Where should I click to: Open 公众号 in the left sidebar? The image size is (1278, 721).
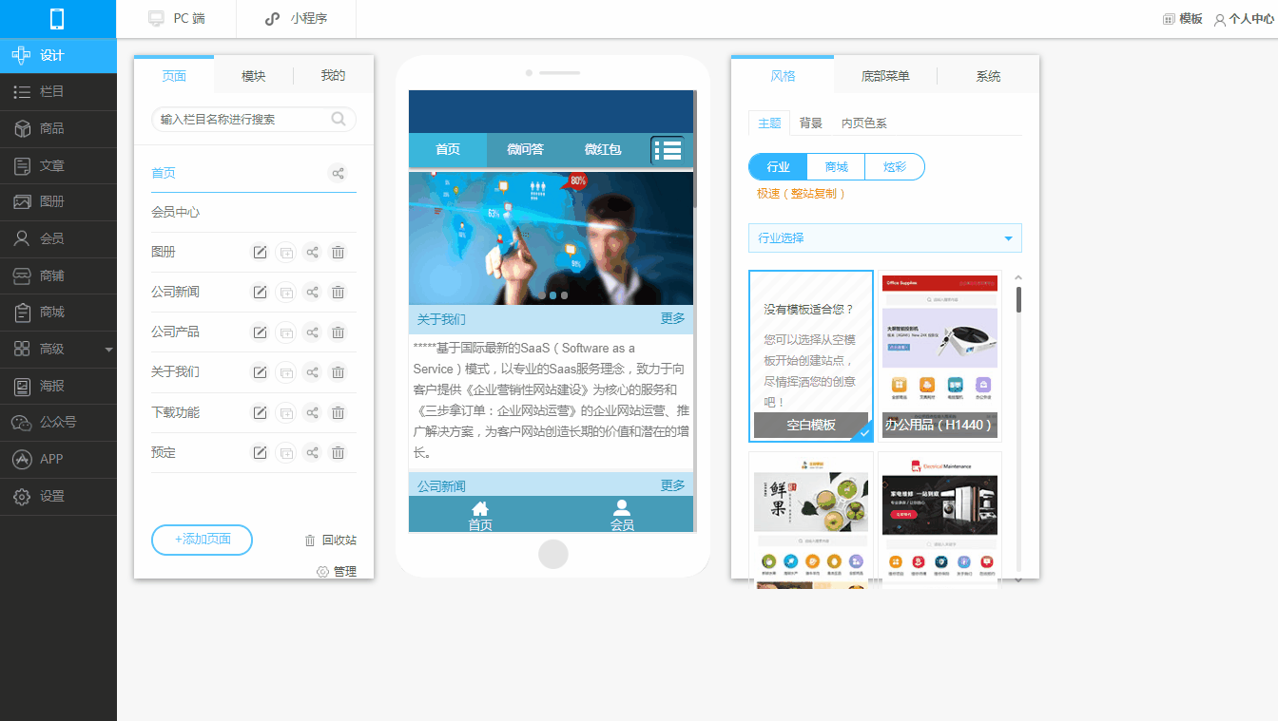58,423
